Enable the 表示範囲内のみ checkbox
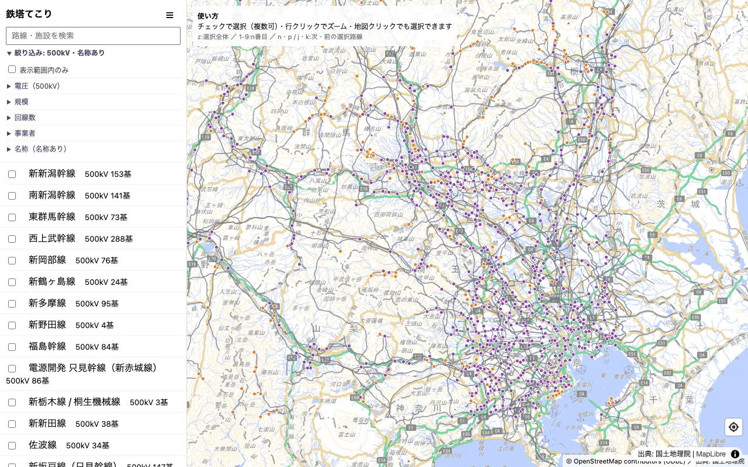Image resolution: width=748 pixels, height=467 pixels. pos(12,69)
